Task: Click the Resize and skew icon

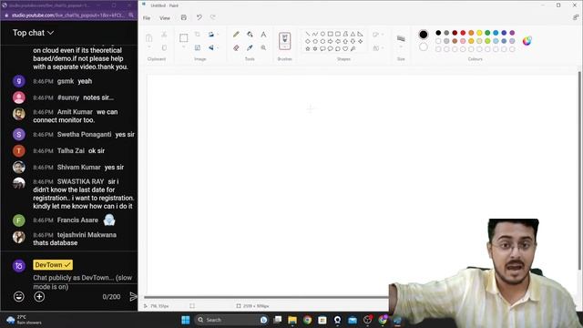Action: point(198,47)
